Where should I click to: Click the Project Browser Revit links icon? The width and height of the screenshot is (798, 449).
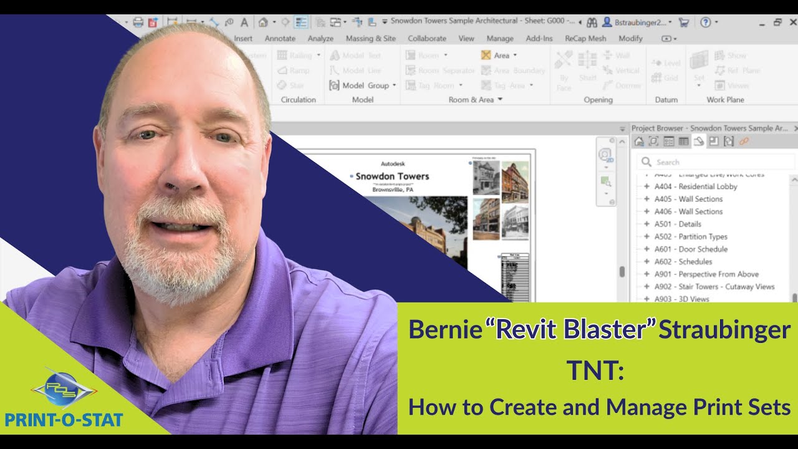click(744, 142)
